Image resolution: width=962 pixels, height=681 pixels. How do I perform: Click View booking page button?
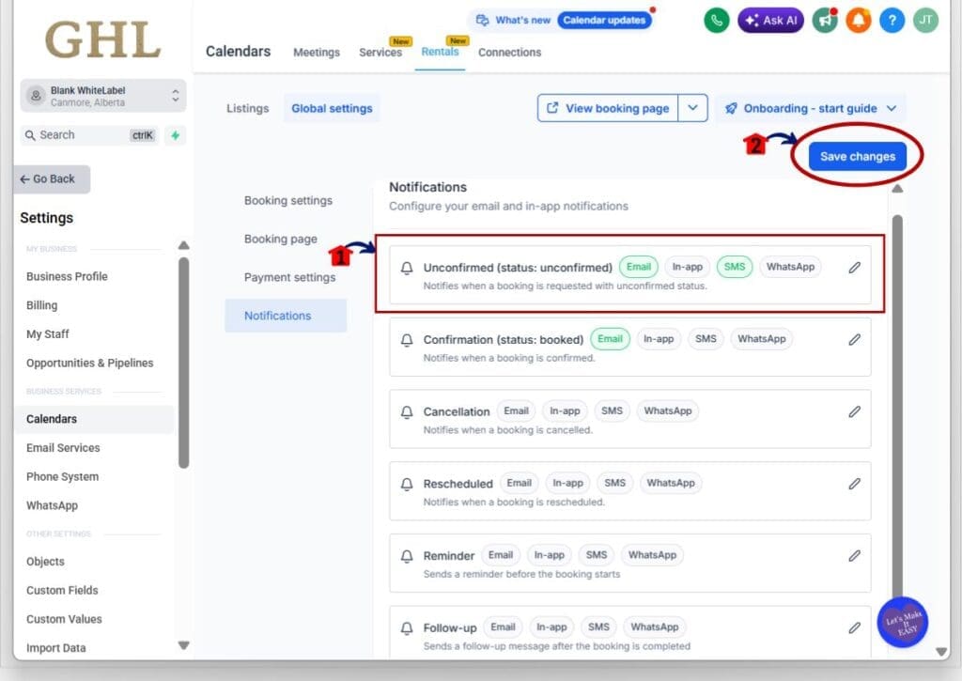(x=608, y=108)
